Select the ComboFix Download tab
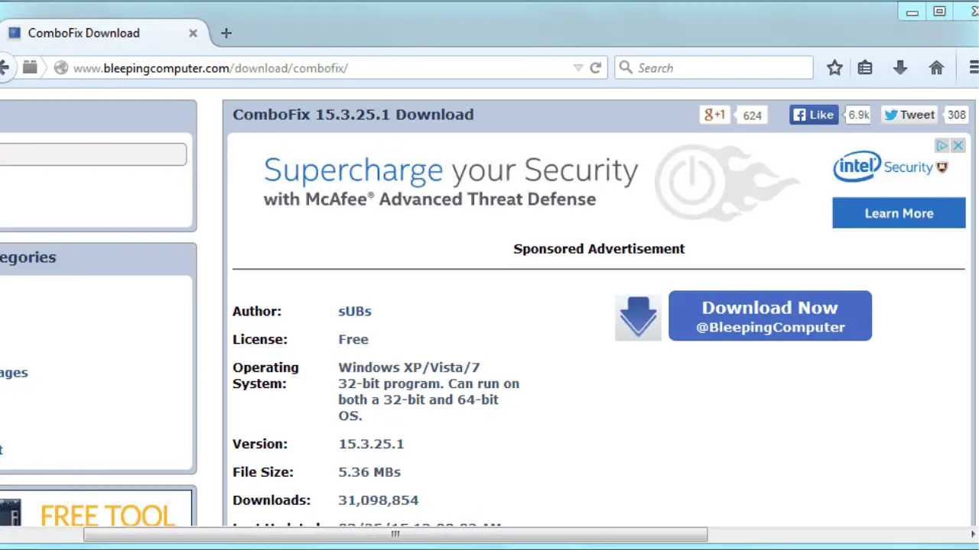This screenshot has width=979, height=550. click(84, 33)
